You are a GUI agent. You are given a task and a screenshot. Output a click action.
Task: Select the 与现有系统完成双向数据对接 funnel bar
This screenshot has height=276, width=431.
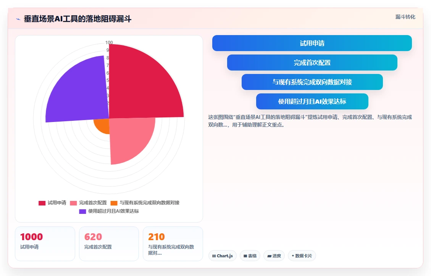[x=312, y=82]
